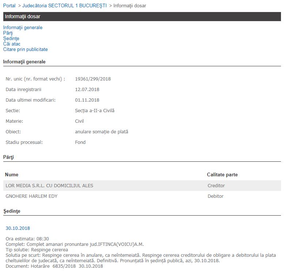Select the Ședințe navigation link
285x275 pixels.
[x=11, y=39]
